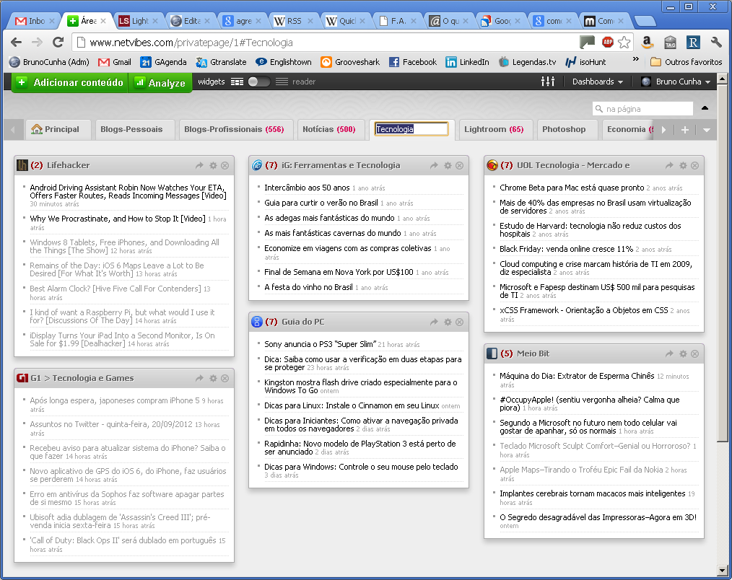Switch to reader view list icon
Image resolution: width=732 pixels, height=580 pixels.
pos(282,82)
